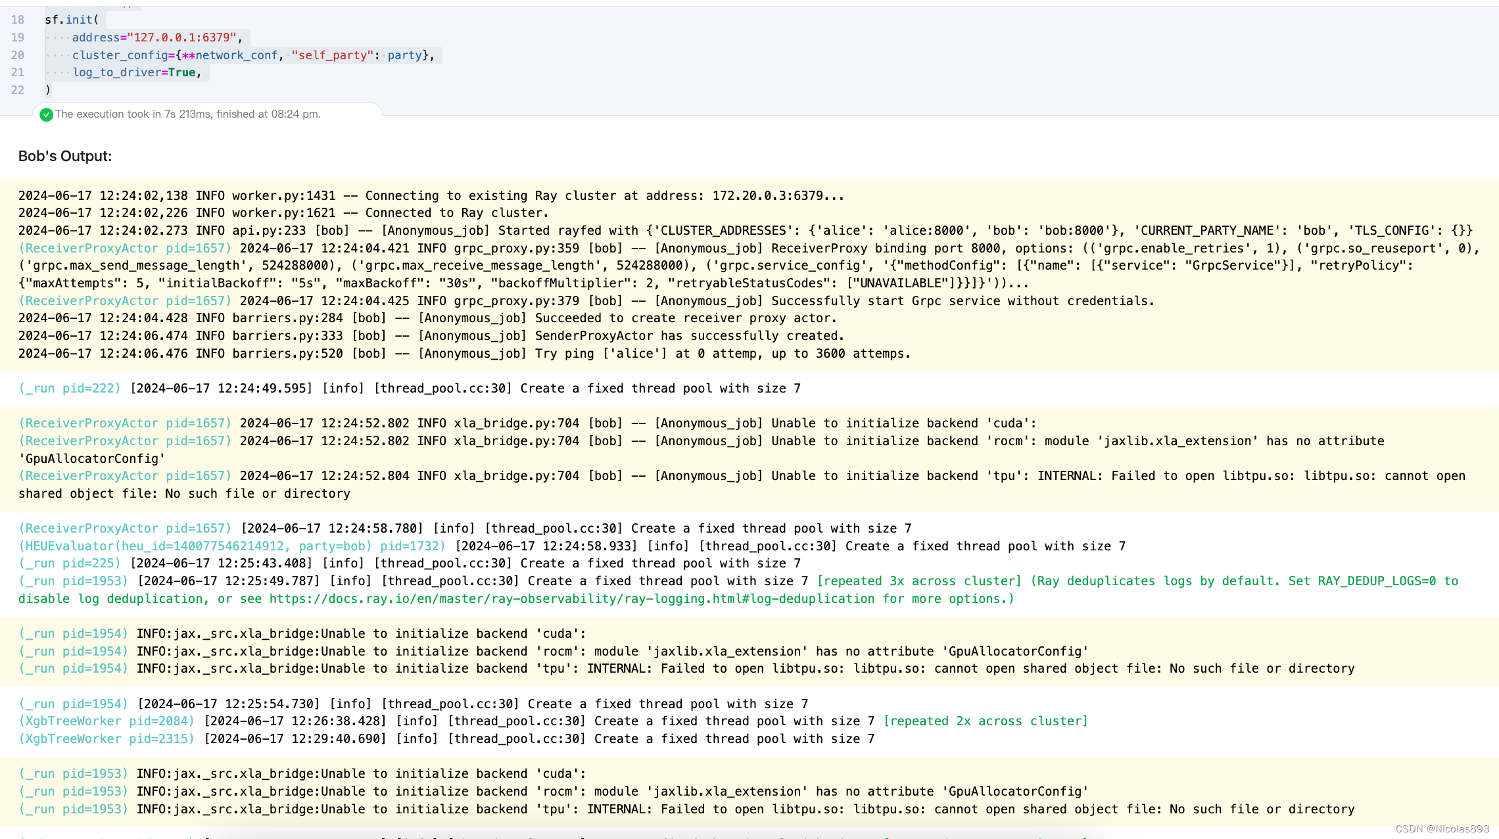Click the HEUEvaluator party=bob pid=1732 label

pyautogui.click(x=232, y=546)
